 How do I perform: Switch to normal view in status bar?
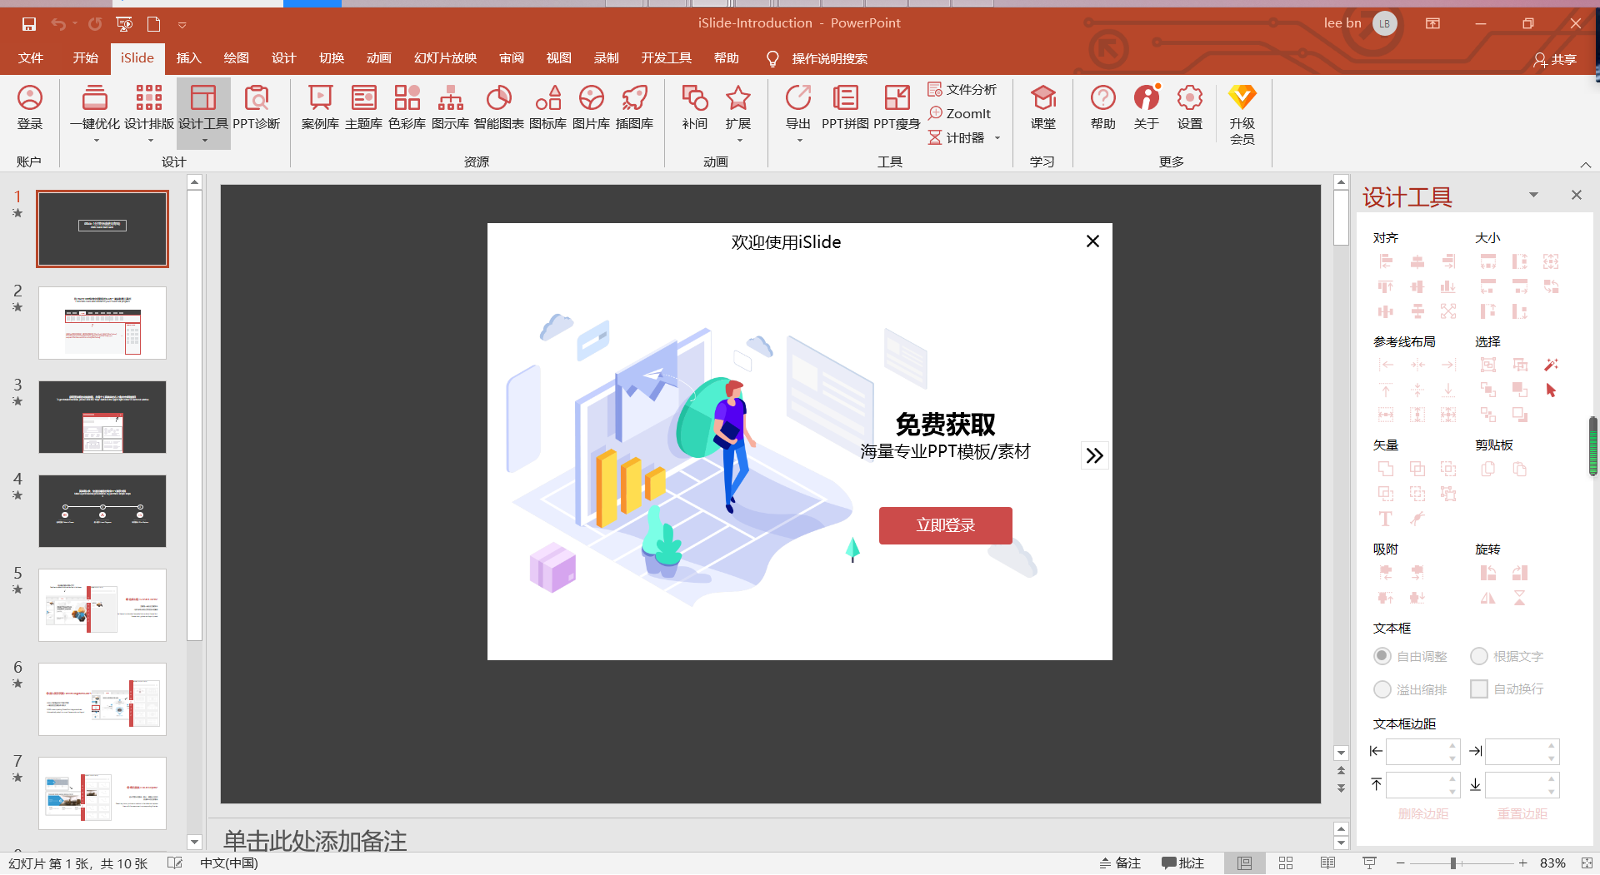(1244, 863)
